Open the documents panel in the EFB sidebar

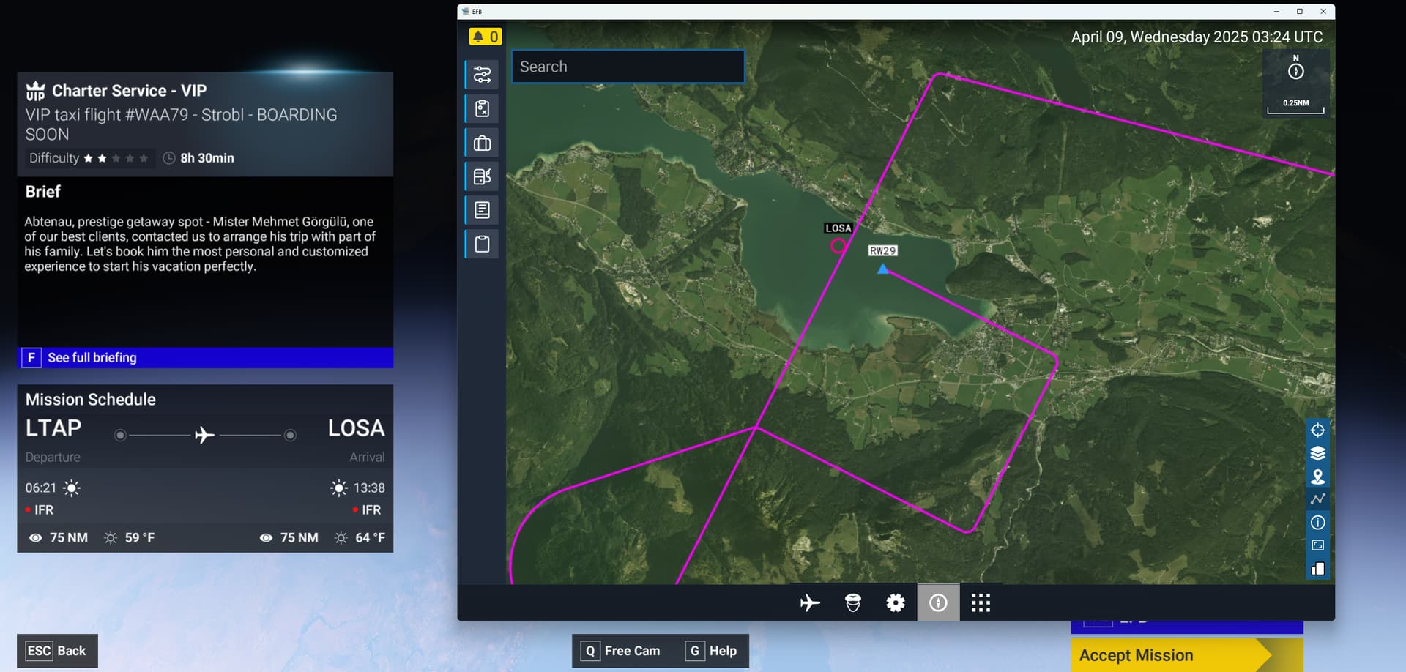481,209
